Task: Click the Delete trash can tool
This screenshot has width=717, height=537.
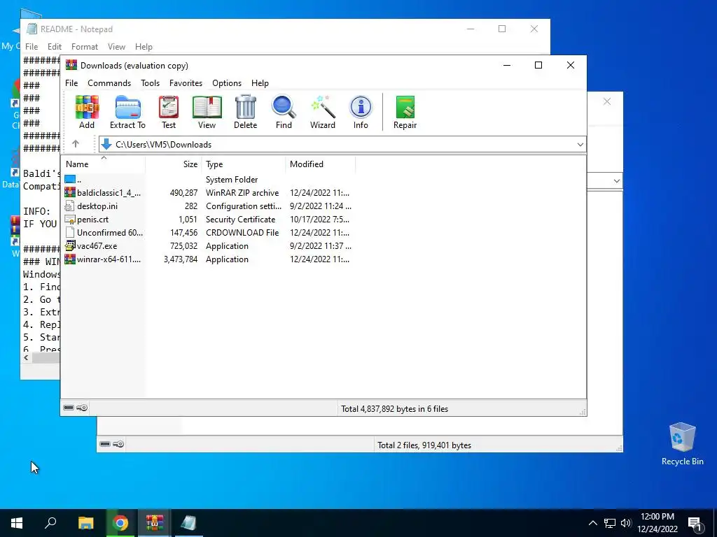Action: [x=246, y=113]
